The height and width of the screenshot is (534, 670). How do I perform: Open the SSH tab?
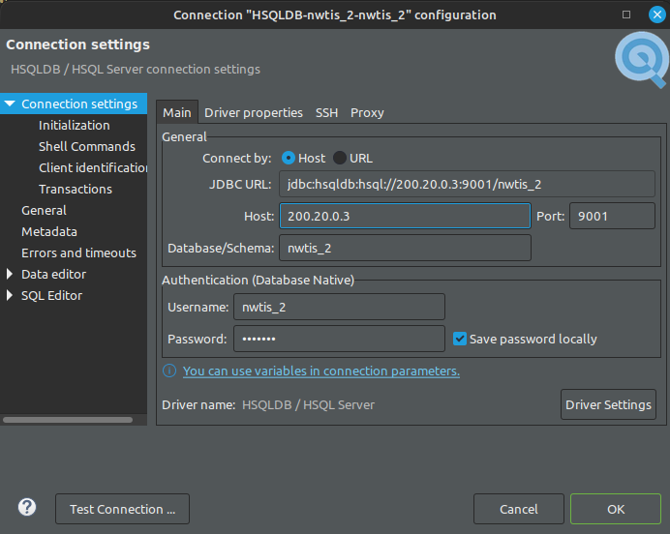(326, 112)
